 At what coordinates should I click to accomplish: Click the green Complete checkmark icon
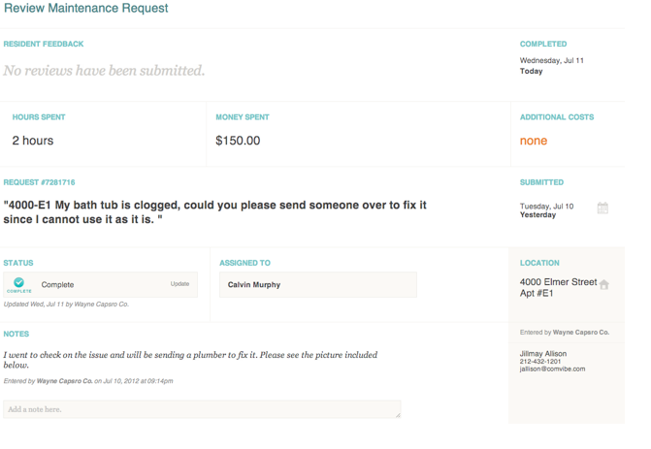[x=19, y=283]
